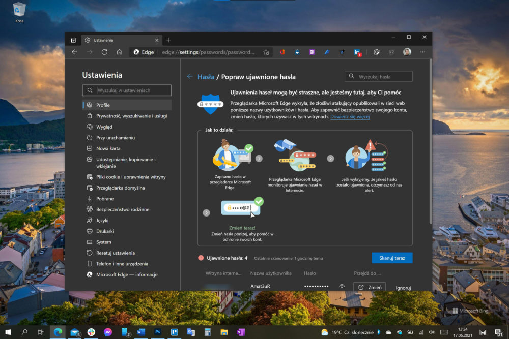This screenshot has width=509, height=339.
Task: Open Windows search from the taskbar
Action: pos(24,332)
